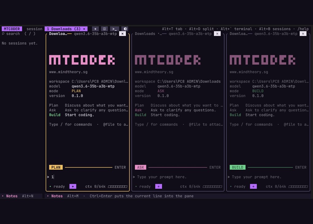This screenshot has height=224, width=313.
Task: Click the ASK mode value in middle pane
Action: pyautogui.click(x=161, y=91)
